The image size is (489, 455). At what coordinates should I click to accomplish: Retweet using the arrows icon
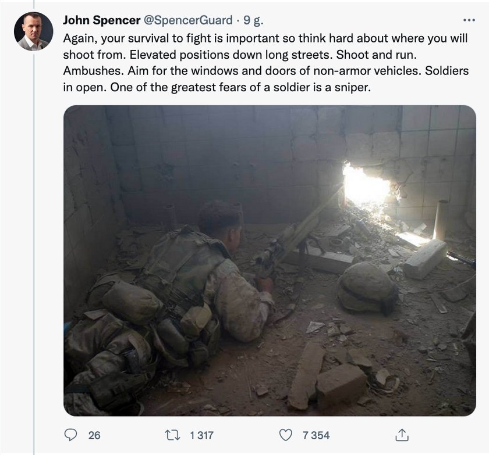172,435
